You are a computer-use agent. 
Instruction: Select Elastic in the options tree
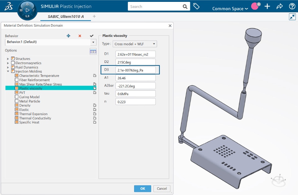(x=24, y=109)
